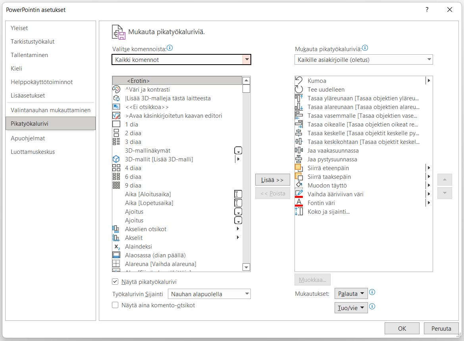This screenshot has width=464, height=341.
Task: Click the Väri ja kontrasti palette icon
Action: [116, 89]
